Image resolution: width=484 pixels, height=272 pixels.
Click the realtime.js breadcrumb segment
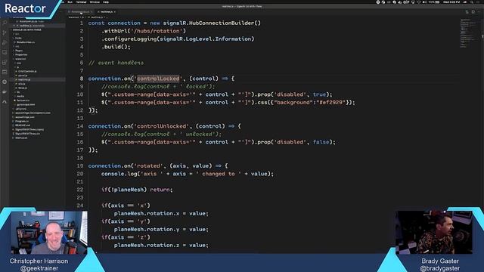(x=98, y=17)
